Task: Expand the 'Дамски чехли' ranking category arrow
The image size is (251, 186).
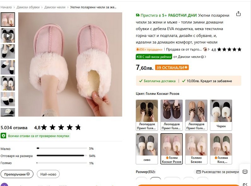Action: (206, 57)
